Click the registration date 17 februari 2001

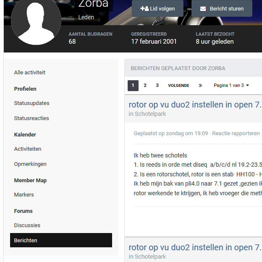click(154, 42)
